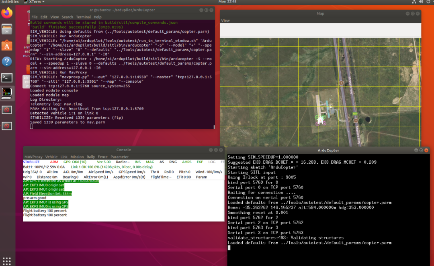The height and width of the screenshot is (266, 434).
Task: Click the XTerm dock icon
Action: (x=7, y=93)
